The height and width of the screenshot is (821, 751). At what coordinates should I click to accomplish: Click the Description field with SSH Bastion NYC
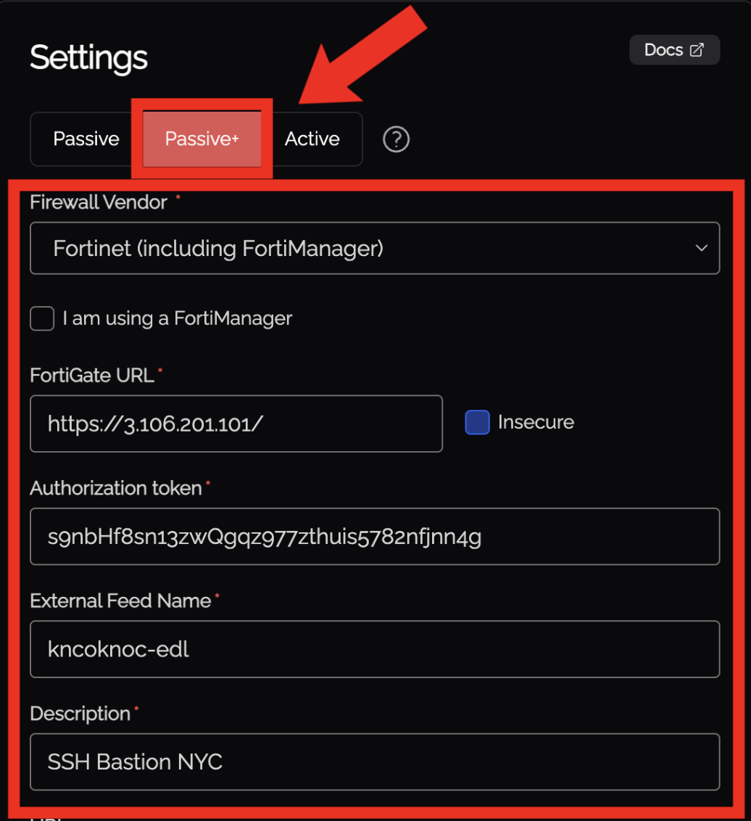tap(374, 762)
